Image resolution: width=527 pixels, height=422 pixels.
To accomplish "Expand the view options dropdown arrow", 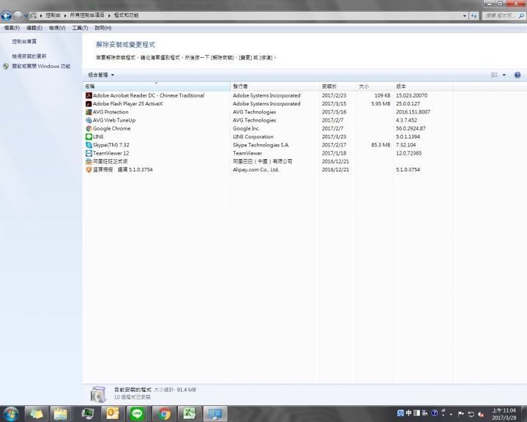I will tap(504, 75).
